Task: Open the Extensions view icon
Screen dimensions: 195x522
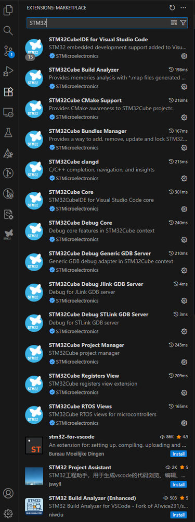Action: pos(8,91)
